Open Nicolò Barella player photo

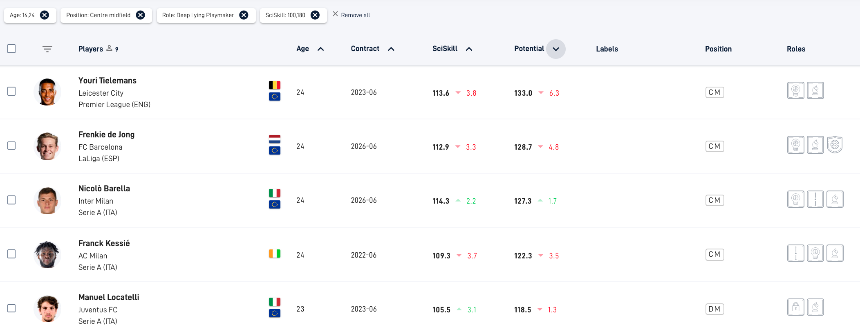(x=47, y=200)
